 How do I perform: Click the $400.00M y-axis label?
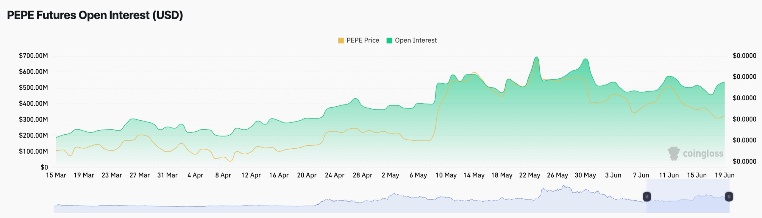(33, 104)
